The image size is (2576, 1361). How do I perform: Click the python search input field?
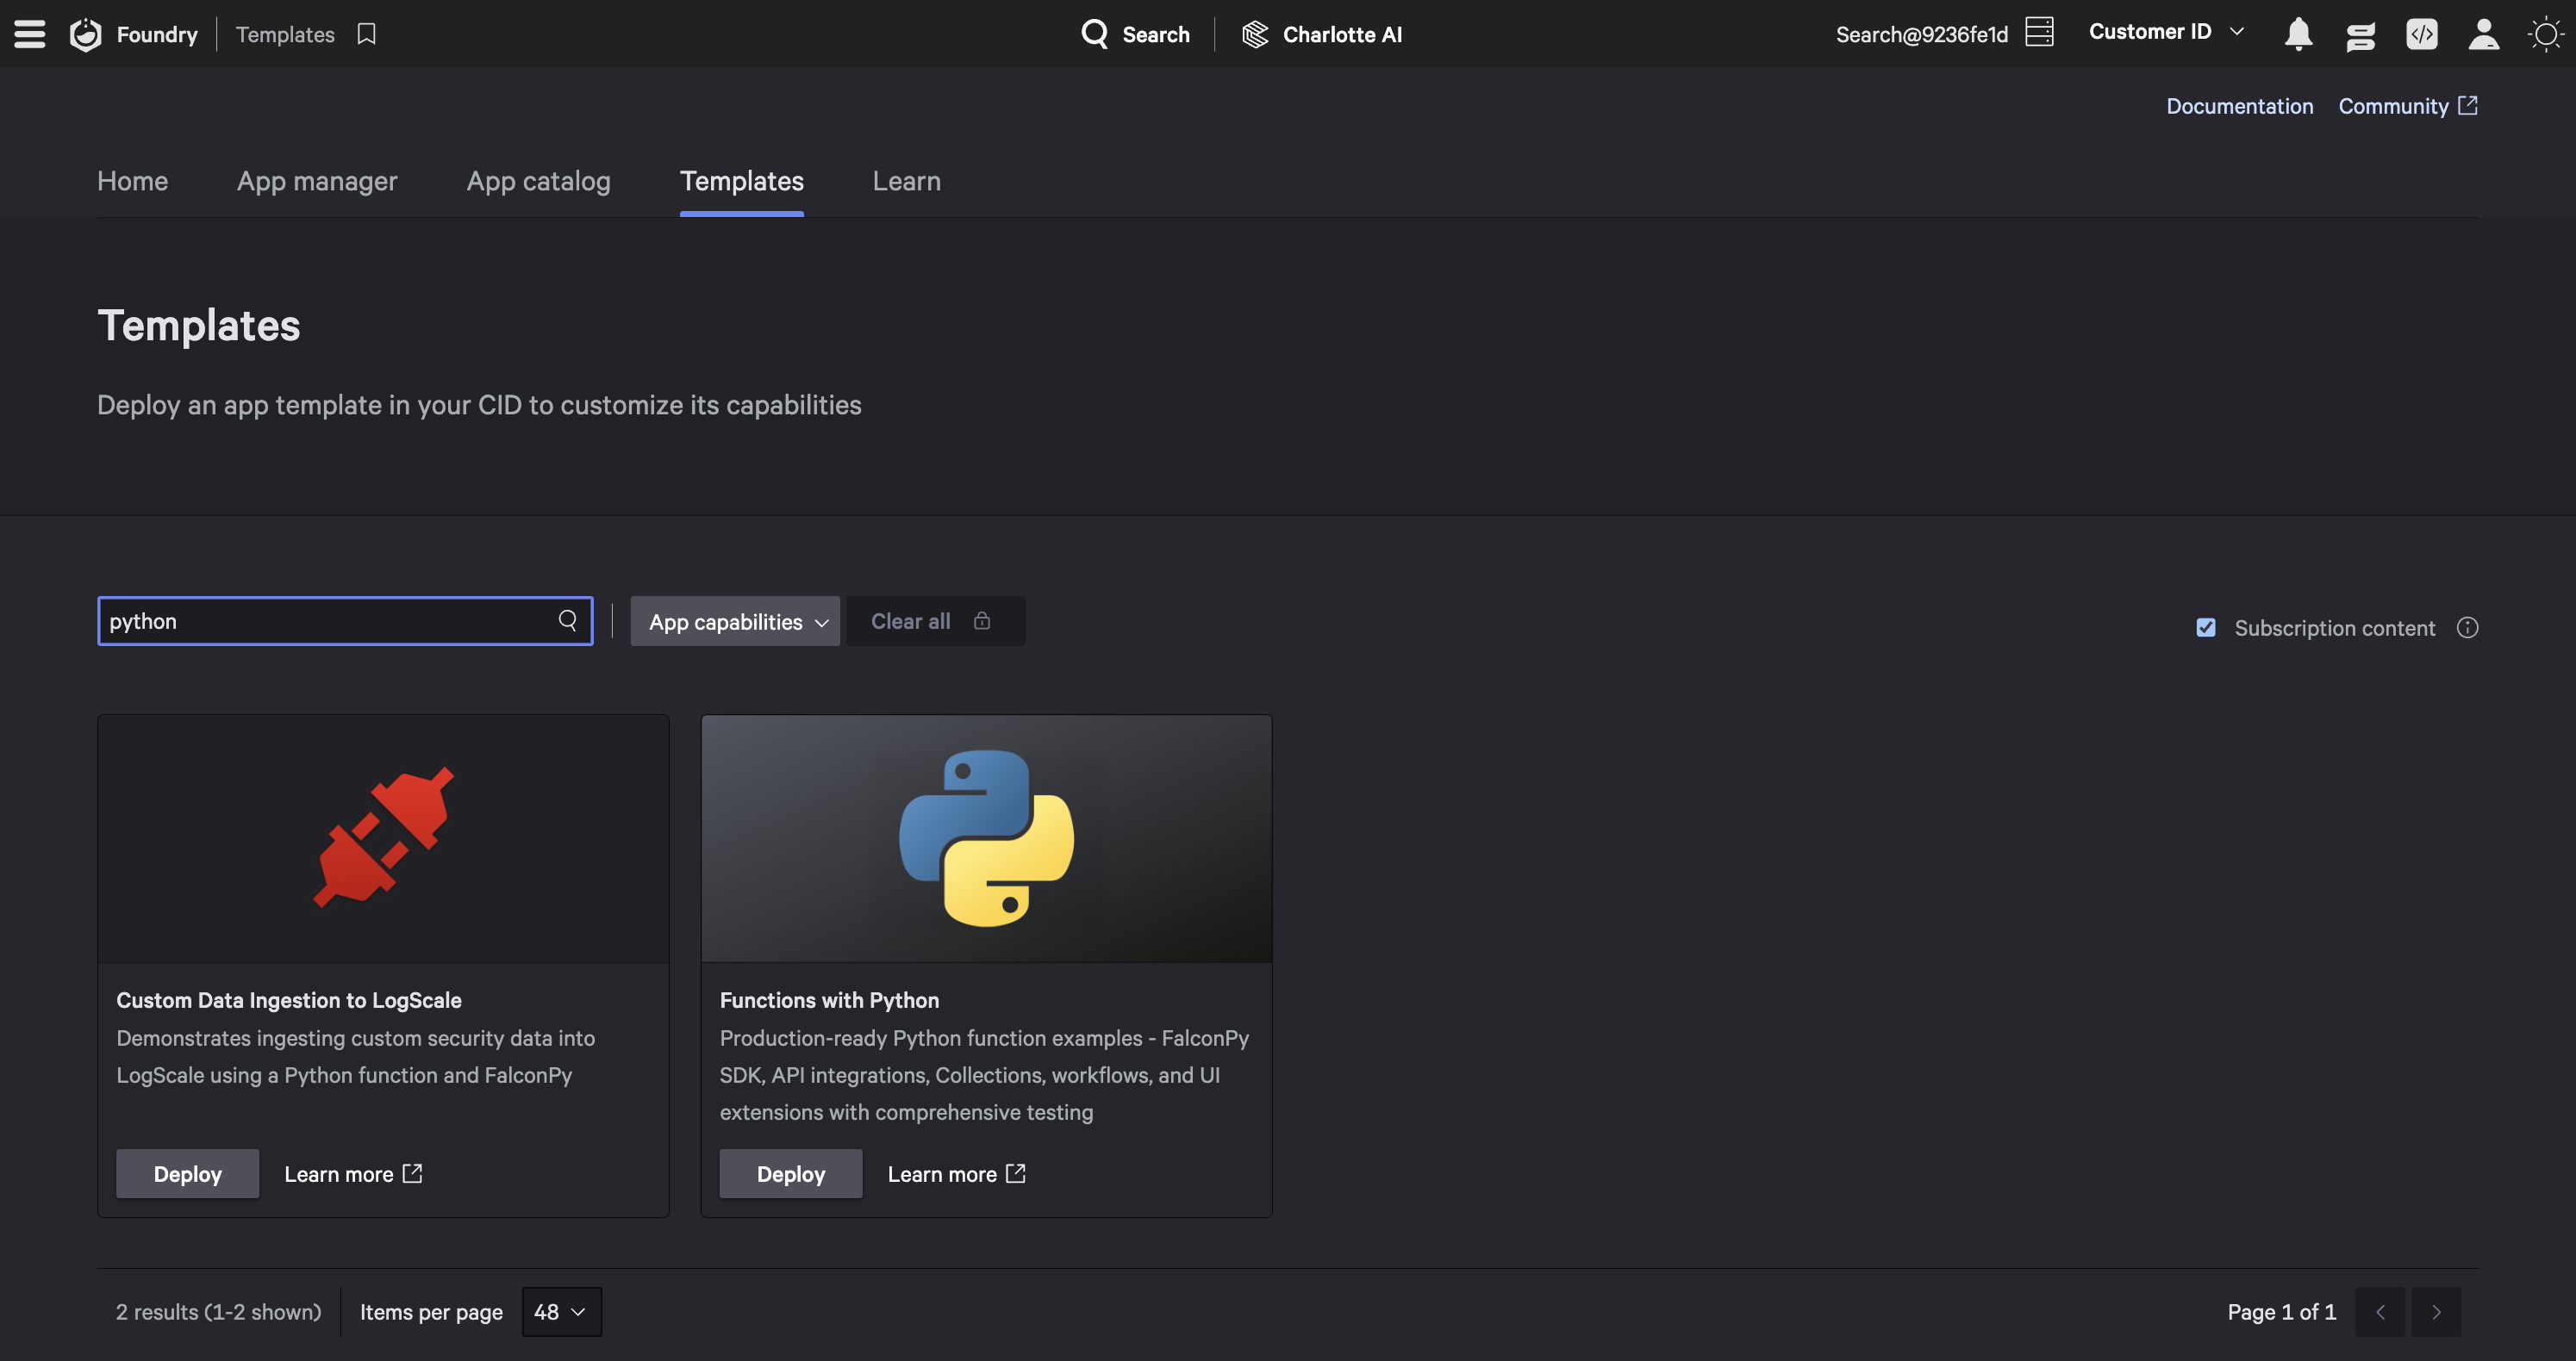tap(325, 622)
